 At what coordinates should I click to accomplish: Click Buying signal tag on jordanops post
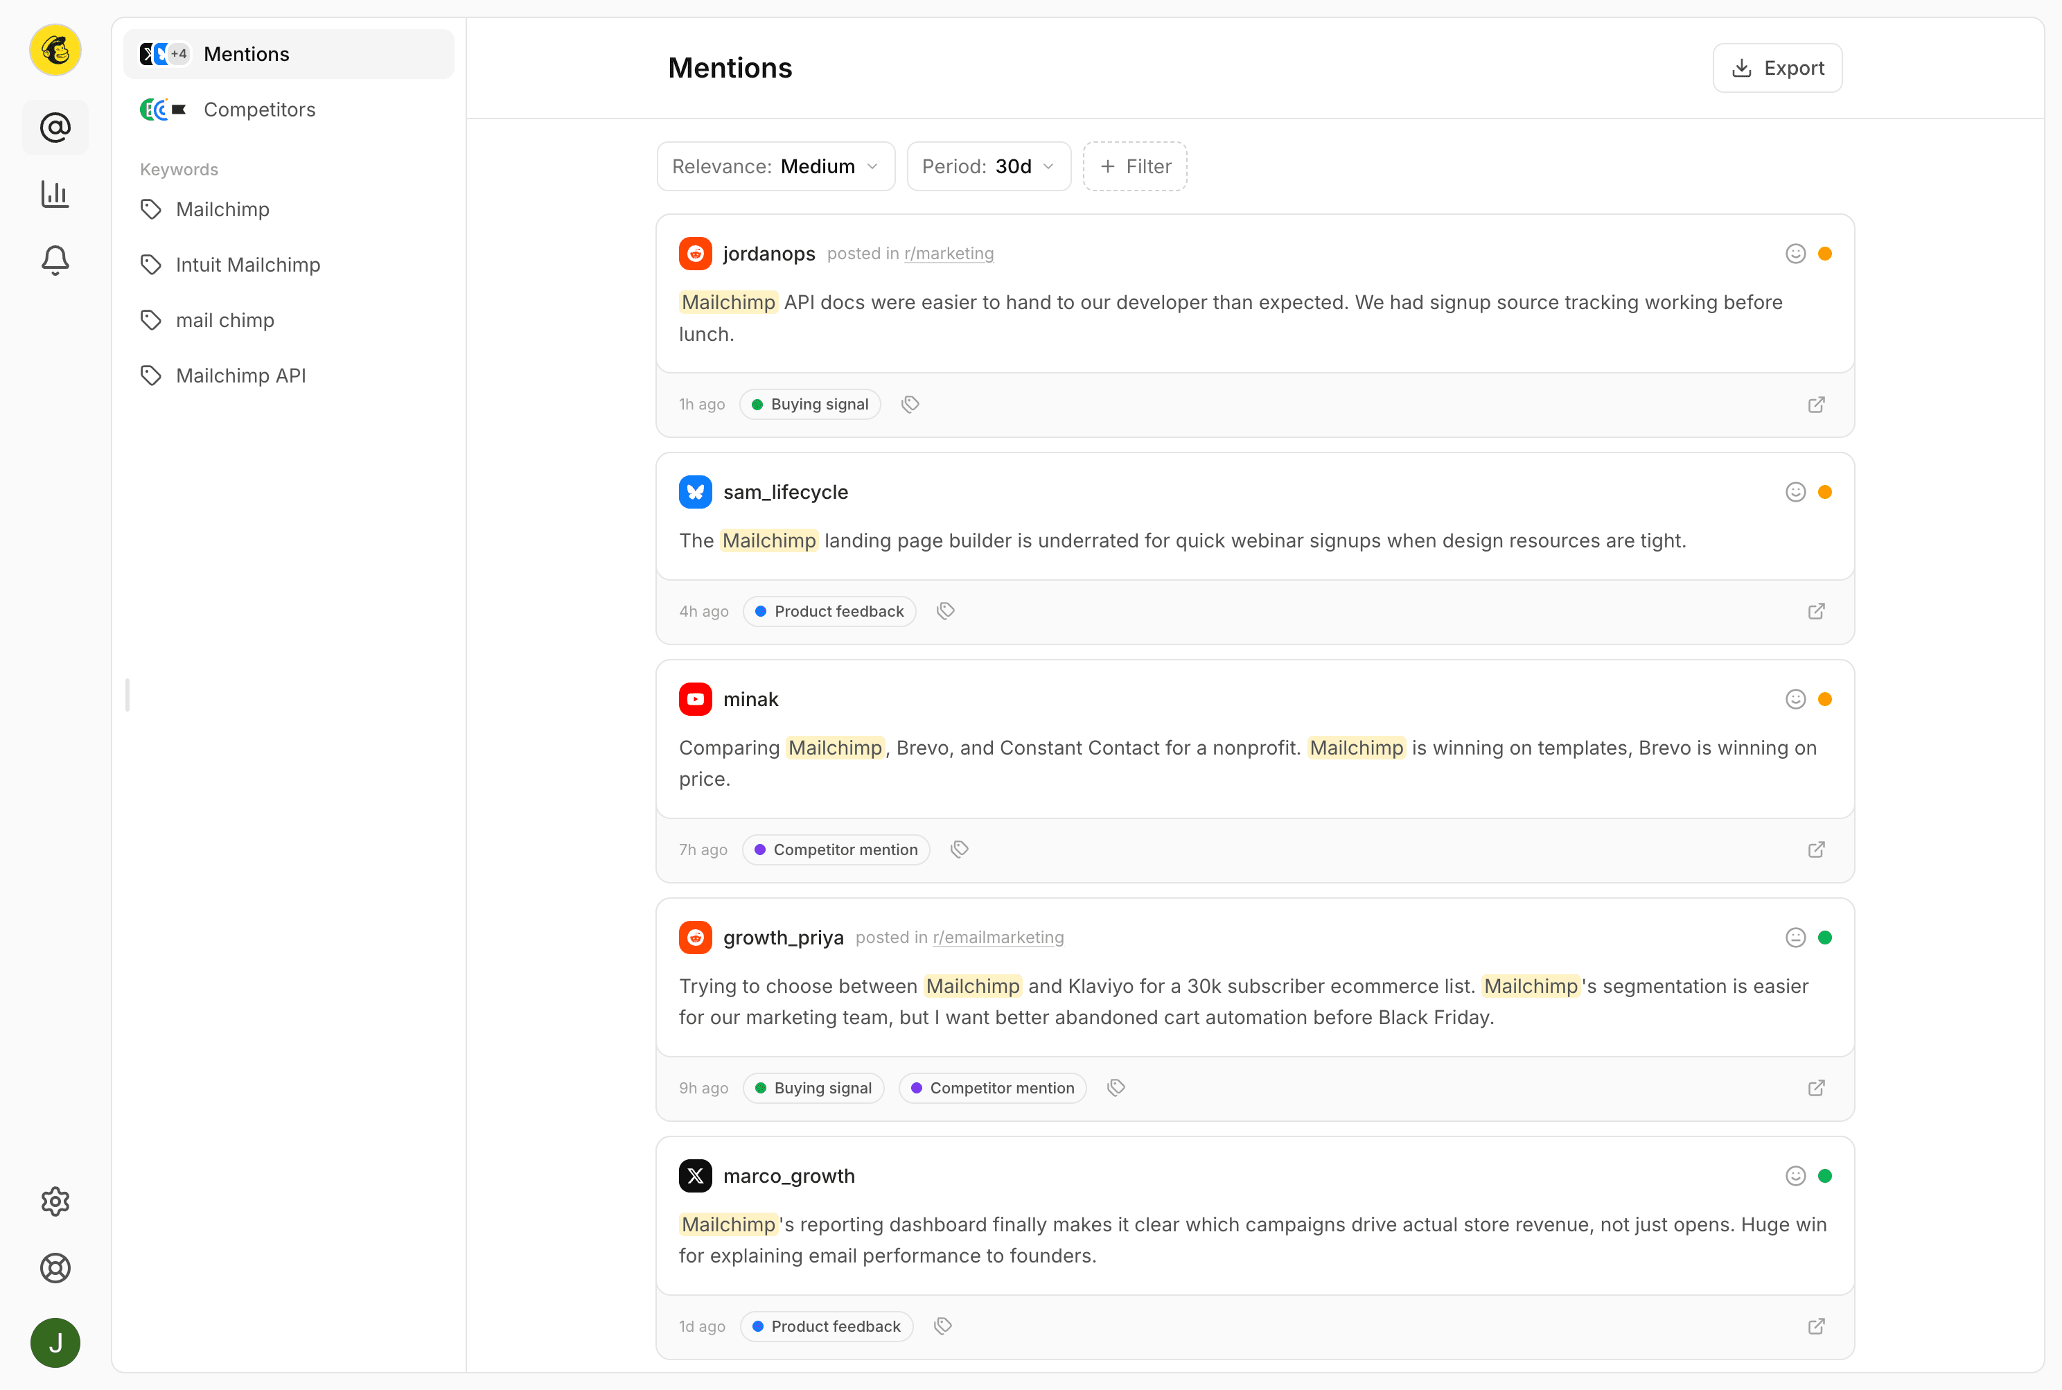pos(810,404)
